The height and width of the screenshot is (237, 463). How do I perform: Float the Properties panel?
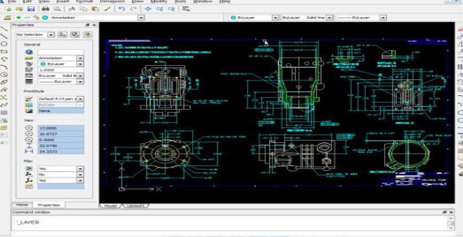point(88,25)
